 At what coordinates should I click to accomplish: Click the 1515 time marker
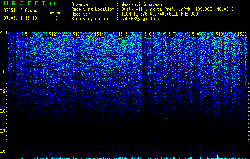click(x=123, y=34)
